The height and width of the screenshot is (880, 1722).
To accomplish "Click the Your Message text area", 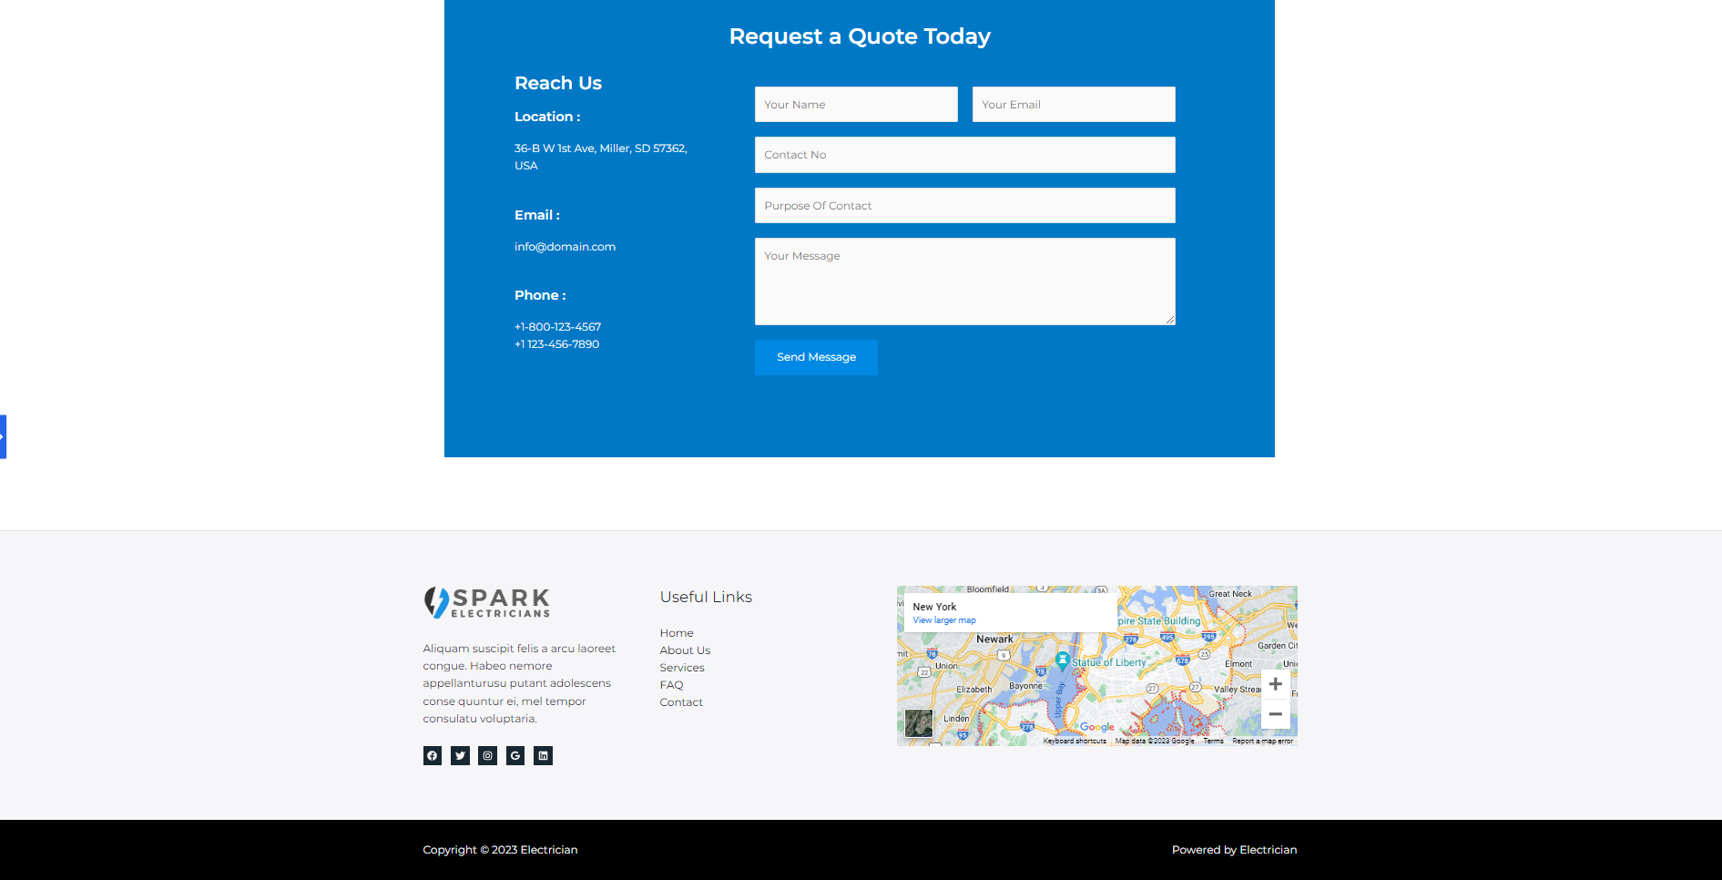I will (x=964, y=281).
